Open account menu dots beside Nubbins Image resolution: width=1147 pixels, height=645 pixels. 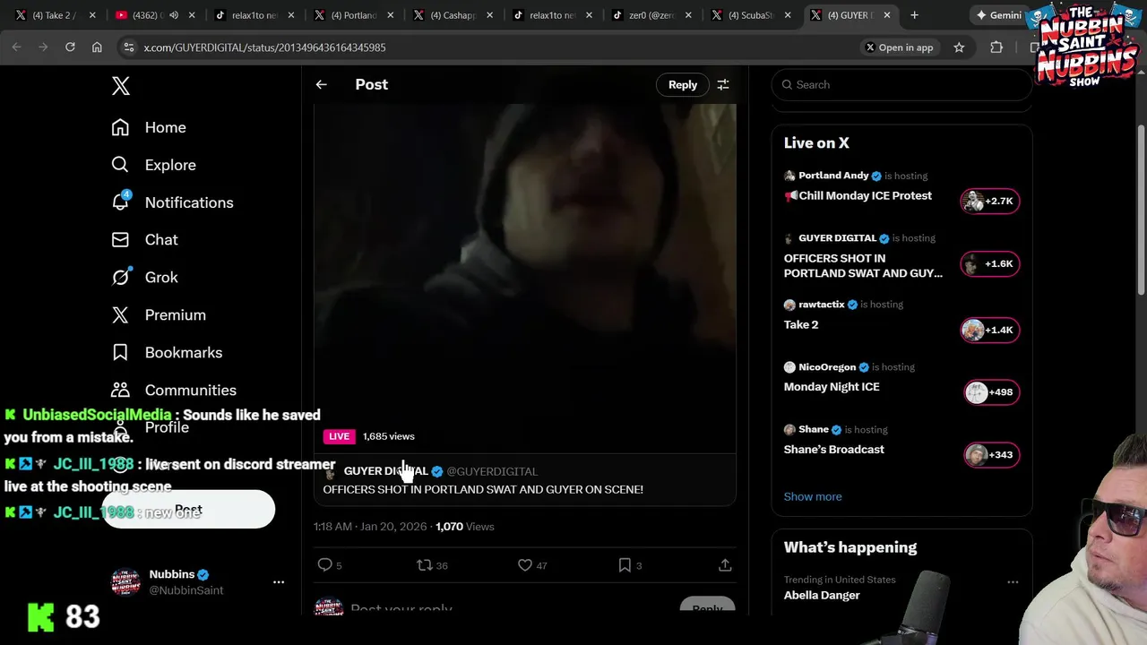(x=279, y=581)
